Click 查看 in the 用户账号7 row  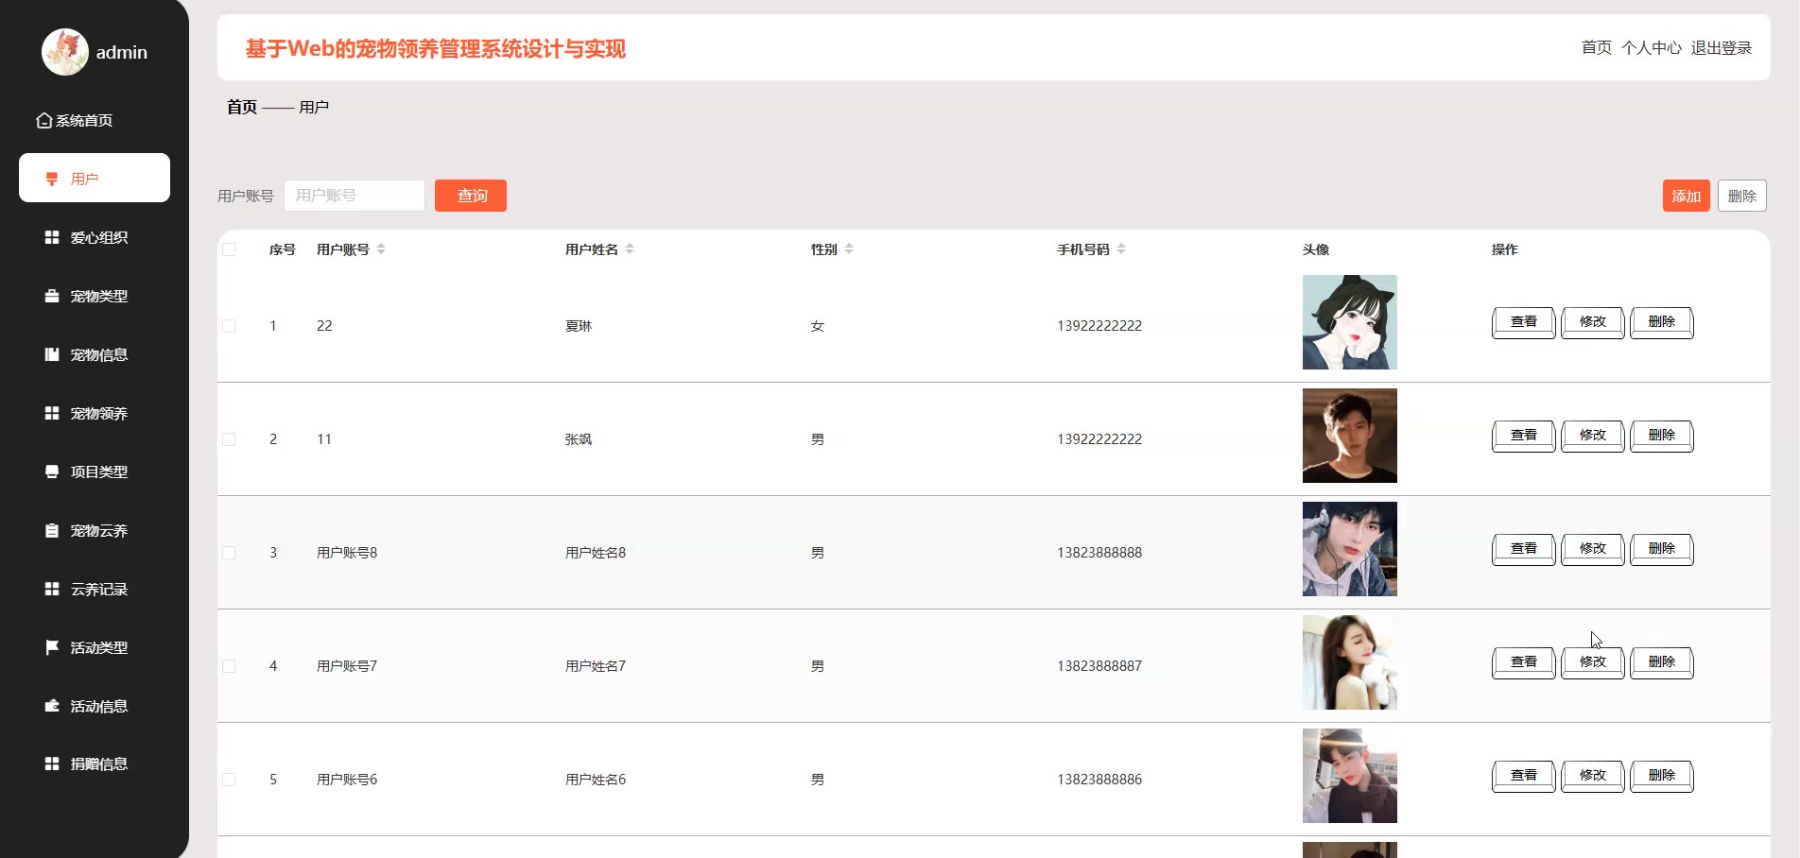1524,662
